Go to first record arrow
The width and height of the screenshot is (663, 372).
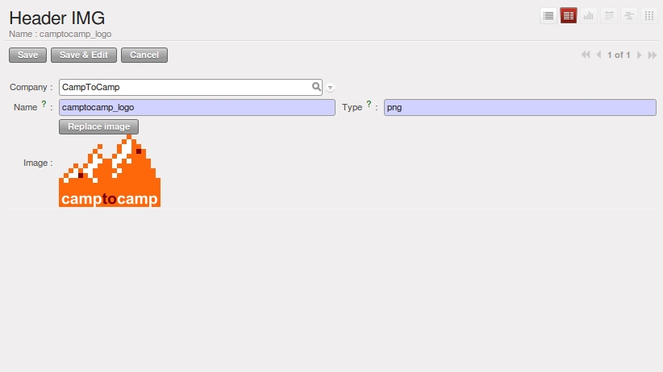click(x=586, y=55)
